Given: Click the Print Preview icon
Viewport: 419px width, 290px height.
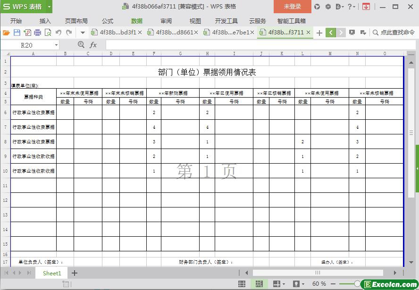Looking at the screenshot, I should pos(48,33).
